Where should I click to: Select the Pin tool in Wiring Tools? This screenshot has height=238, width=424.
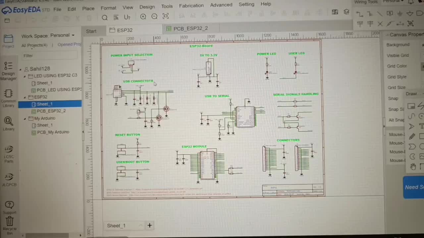point(400,24)
